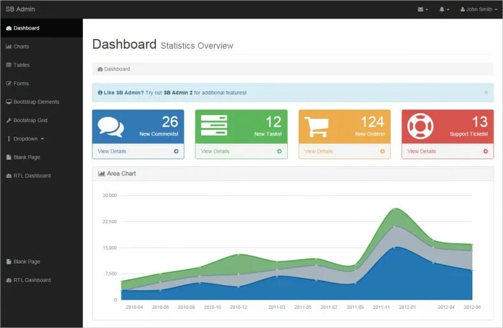This screenshot has width=503, height=328.
Task: Open the upper Blank Page link
Action: click(x=41, y=157)
